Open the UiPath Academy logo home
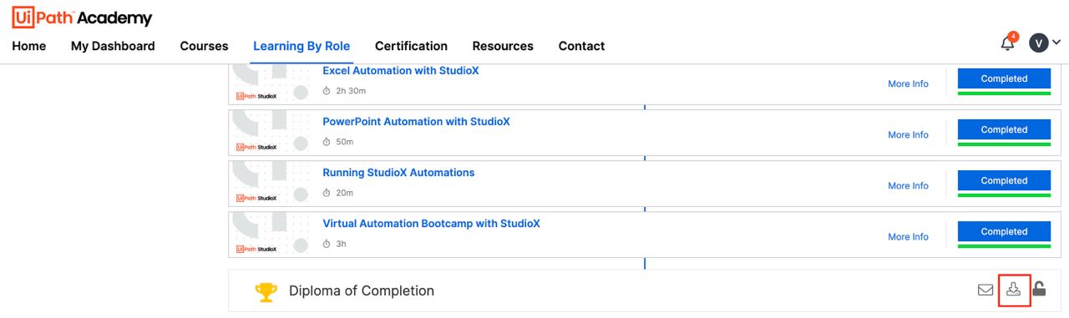This screenshot has height=318, width=1069. click(82, 18)
